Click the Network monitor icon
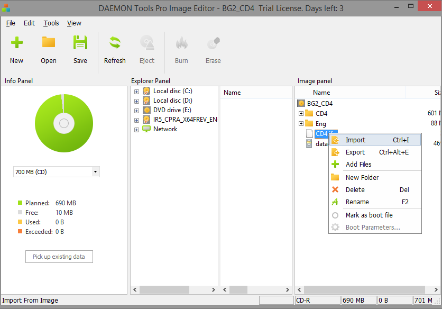The image size is (442, 309). pyautogui.click(x=146, y=129)
